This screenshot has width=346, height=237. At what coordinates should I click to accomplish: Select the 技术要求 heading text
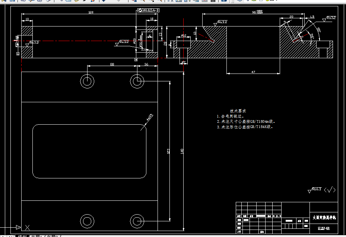click(238, 111)
